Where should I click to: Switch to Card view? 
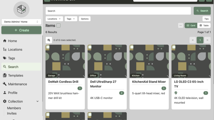191,25
